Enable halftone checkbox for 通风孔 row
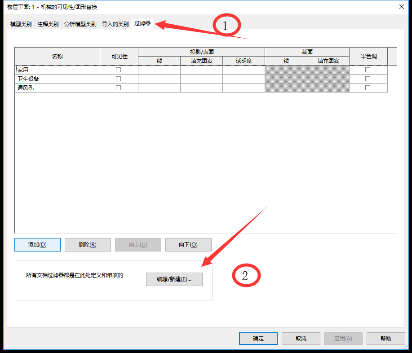 click(x=368, y=88)
